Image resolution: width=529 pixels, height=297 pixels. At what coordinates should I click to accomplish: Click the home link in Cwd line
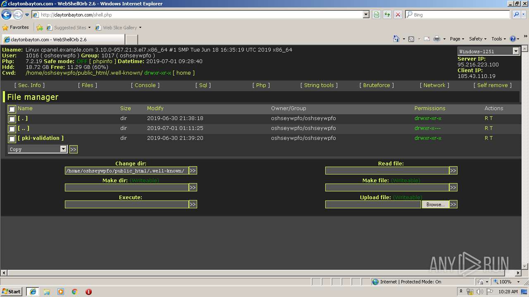[183, 73]
